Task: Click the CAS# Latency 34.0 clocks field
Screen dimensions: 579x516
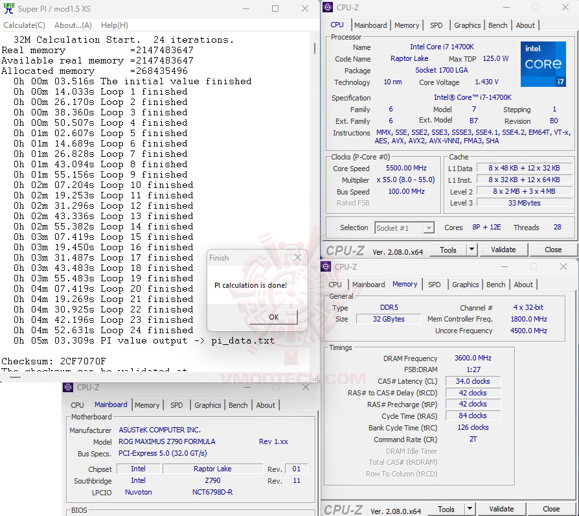Action: pyautogui.click(x=473, y=381)
